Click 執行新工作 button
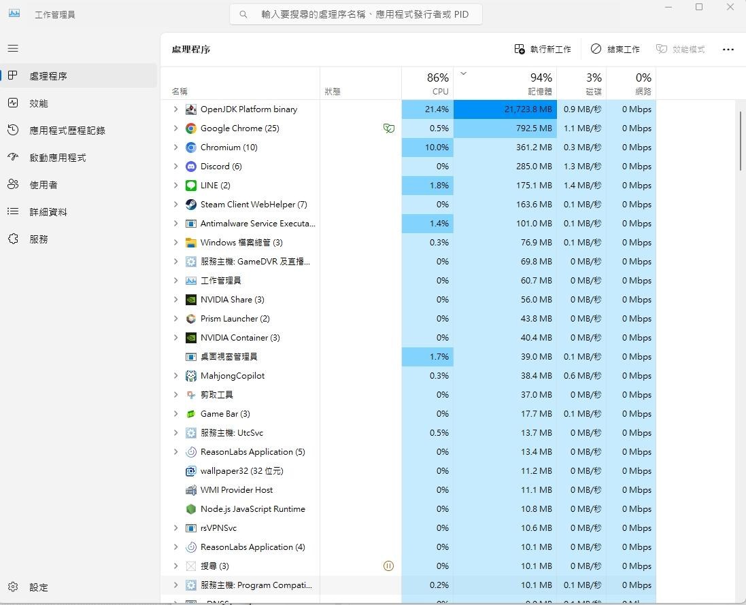The height and width of the screenshot is (605, 746). 543,49
